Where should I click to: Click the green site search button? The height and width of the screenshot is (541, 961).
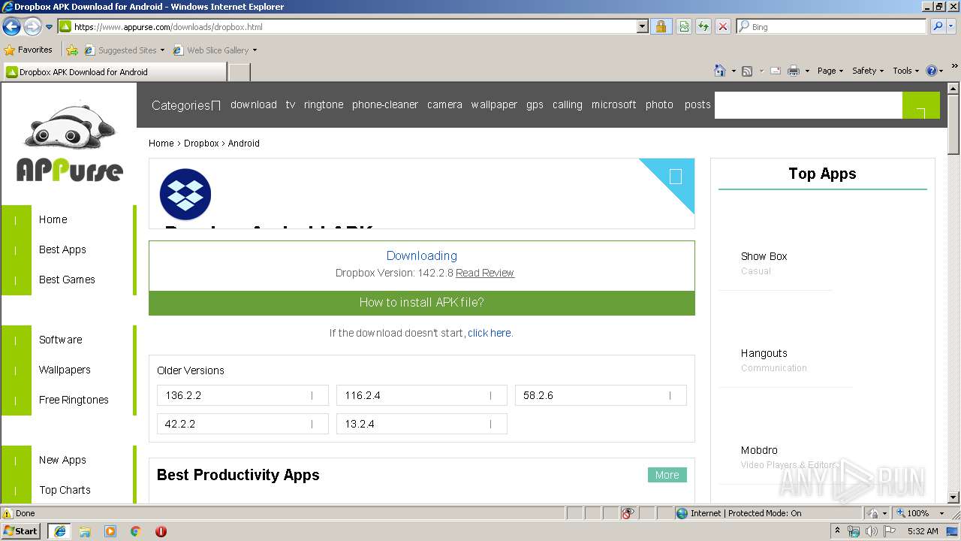tap(921, 105)
